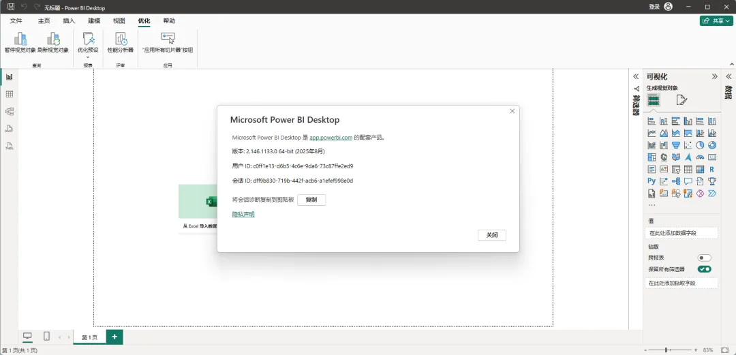The width and height of the screenshot is (736, 355).
Task: Open the 优化预设 dropdown
Action: pos(88,46)
